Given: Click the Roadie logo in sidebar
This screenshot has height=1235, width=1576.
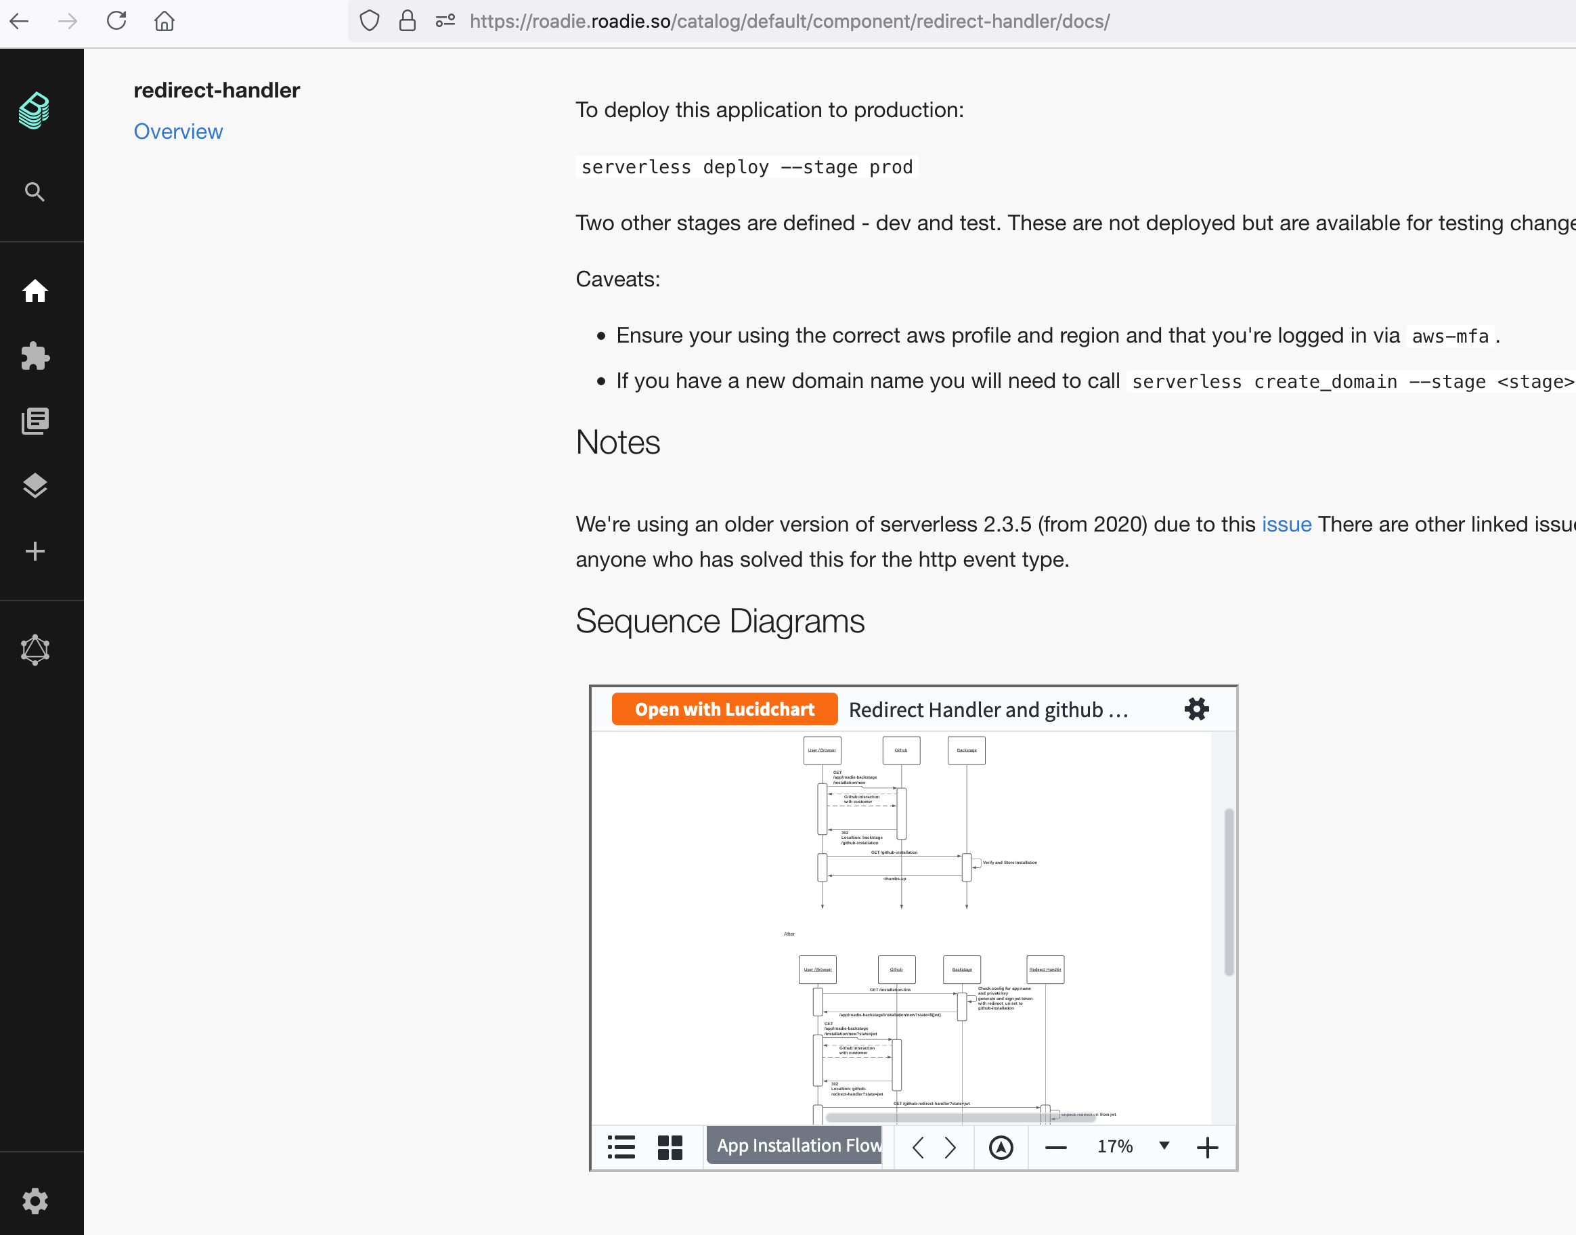Looking at the screenshot, I should click(x=34, y=110).
